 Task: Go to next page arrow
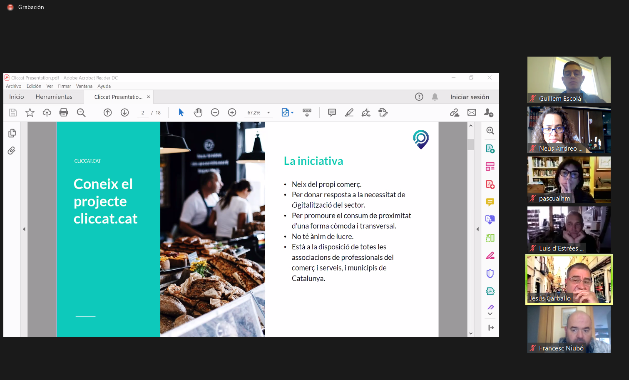pos(125,112)
